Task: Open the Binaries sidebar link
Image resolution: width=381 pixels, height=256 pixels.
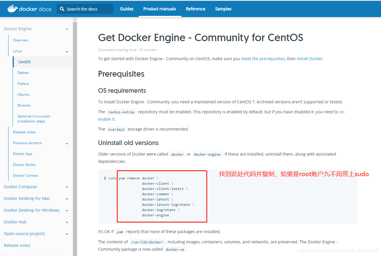Action: pos(24,105)
